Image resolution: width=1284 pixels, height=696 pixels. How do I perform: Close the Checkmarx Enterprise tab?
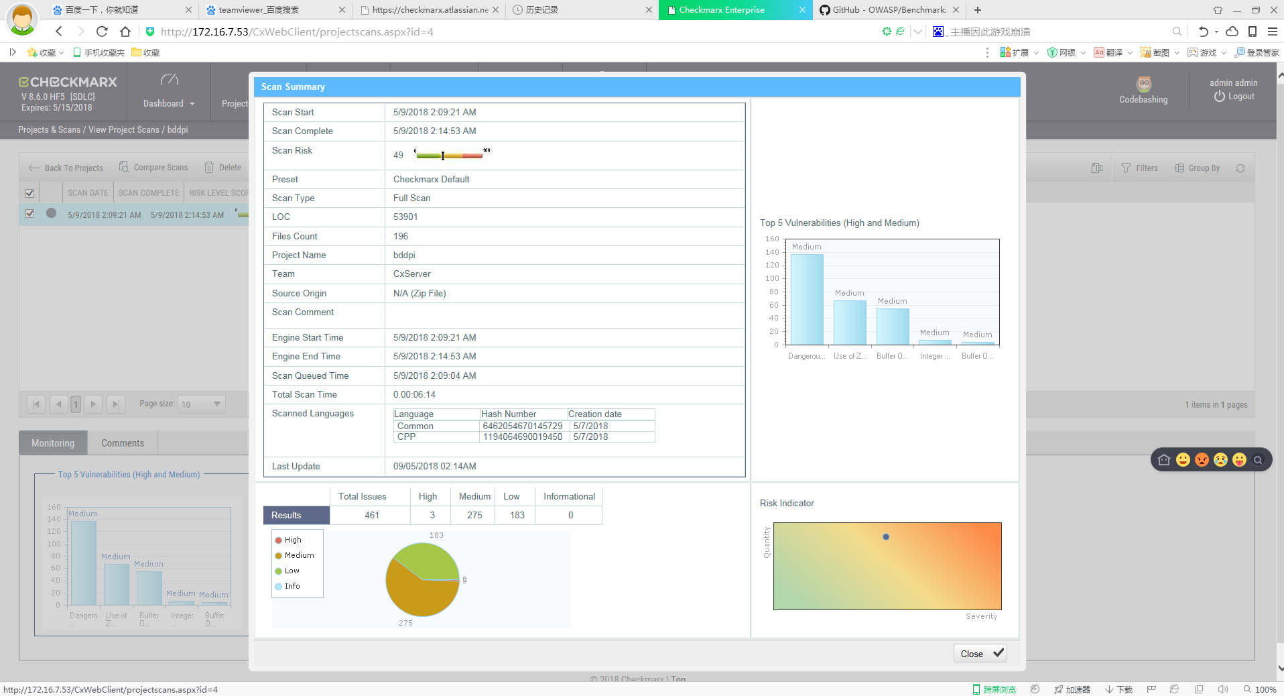click(x=802, y=10)
